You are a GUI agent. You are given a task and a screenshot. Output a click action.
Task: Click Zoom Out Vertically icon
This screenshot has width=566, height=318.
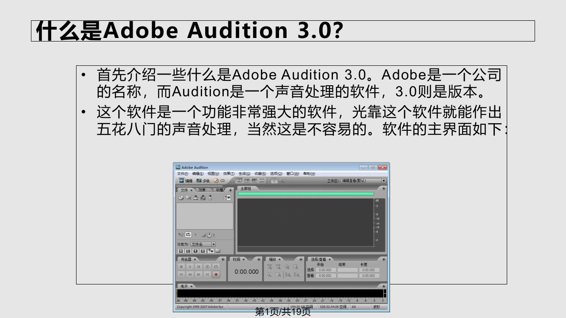coord(297,275)
